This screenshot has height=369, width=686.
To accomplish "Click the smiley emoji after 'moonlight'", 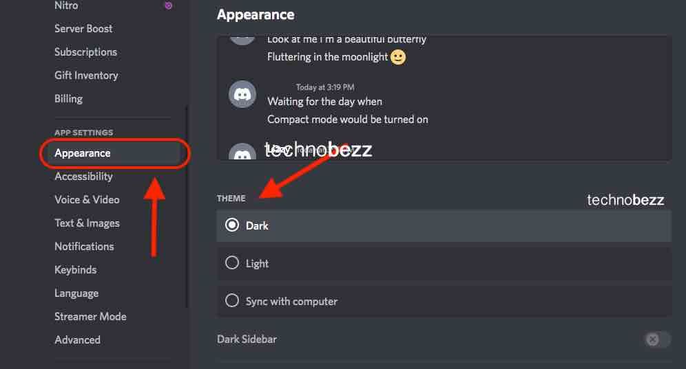I will point(398,57).
